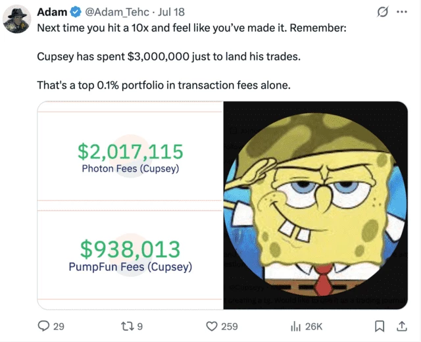Reply using the speech bubble icon

43,326
